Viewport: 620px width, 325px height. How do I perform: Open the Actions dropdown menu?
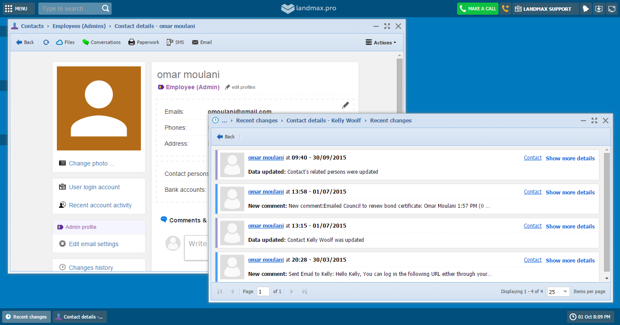click(381, 43)
